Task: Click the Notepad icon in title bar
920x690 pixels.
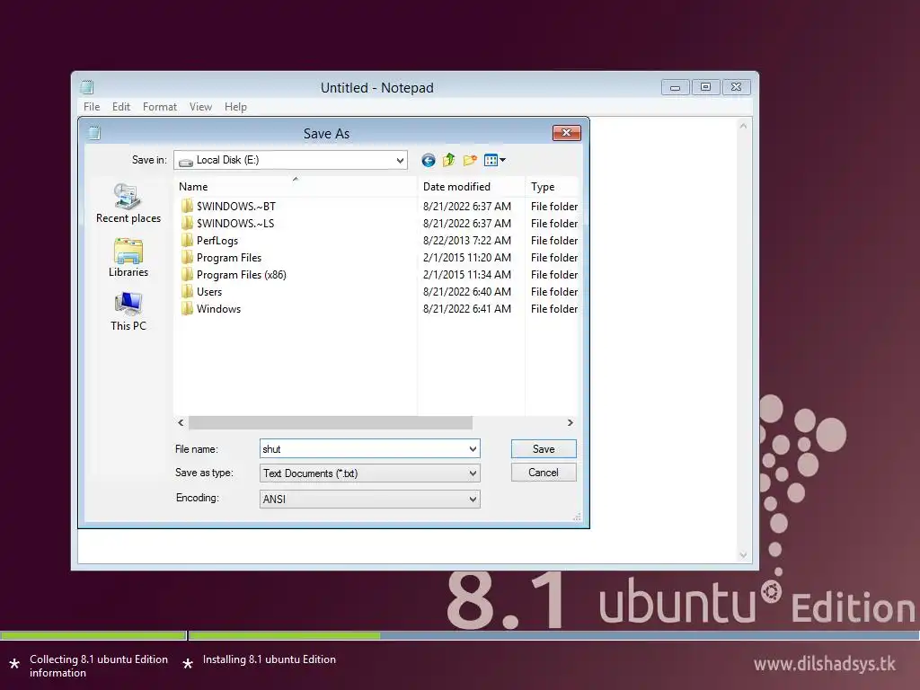Action: pyautogui.click(x=87, y=87)
